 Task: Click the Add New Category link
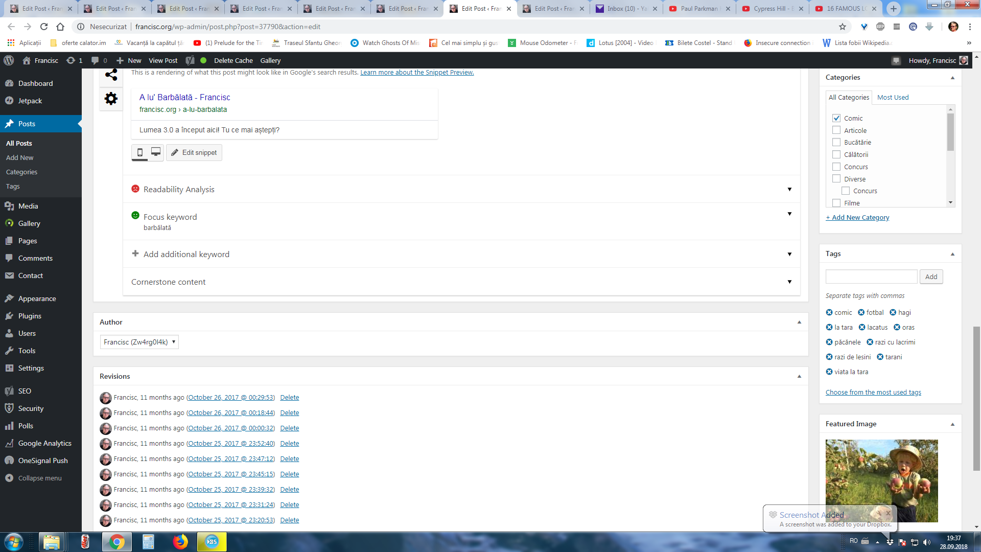point(857,218)
